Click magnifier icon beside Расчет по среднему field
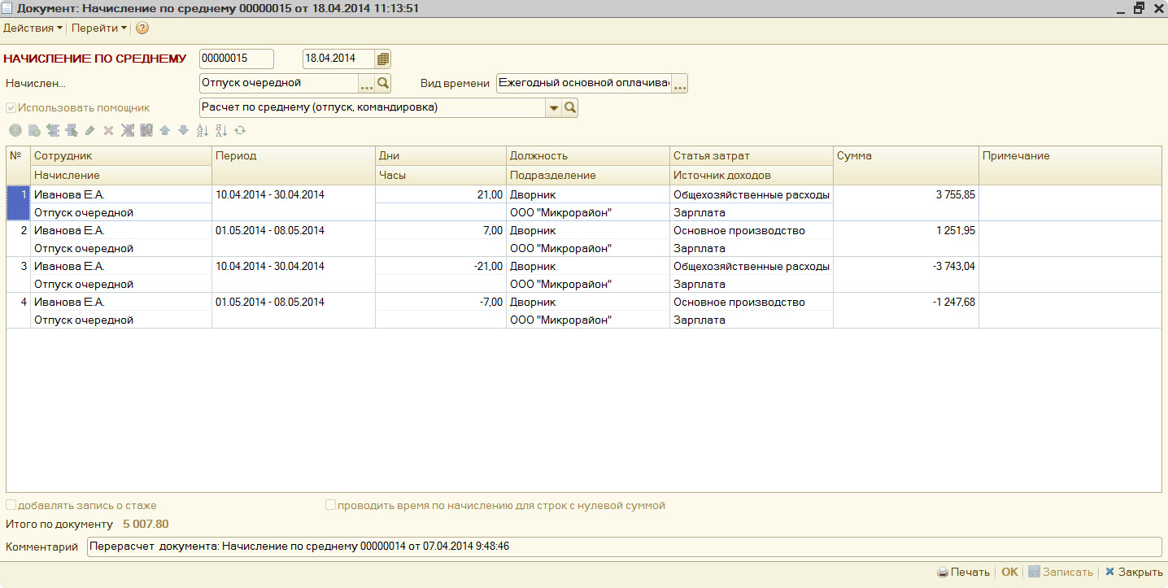Image resolution: width=1168 pixels, height=588 pixels. 570,107
